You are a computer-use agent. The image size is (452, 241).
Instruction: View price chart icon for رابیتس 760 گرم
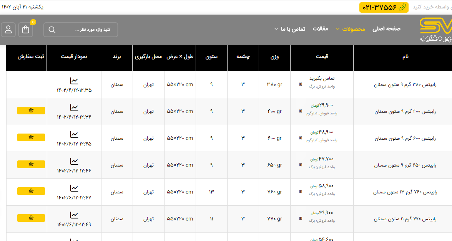pos(74,188)
